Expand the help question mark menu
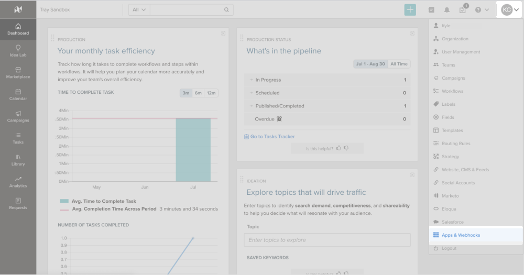This screenshot has width=524, height=275. click(x=482, y=10)
